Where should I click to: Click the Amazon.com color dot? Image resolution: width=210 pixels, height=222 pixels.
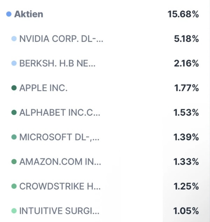click(14, 162)
